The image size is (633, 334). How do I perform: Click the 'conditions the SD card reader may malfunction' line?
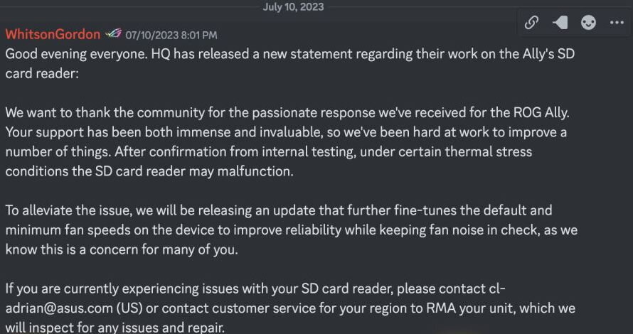coord(149,171)
